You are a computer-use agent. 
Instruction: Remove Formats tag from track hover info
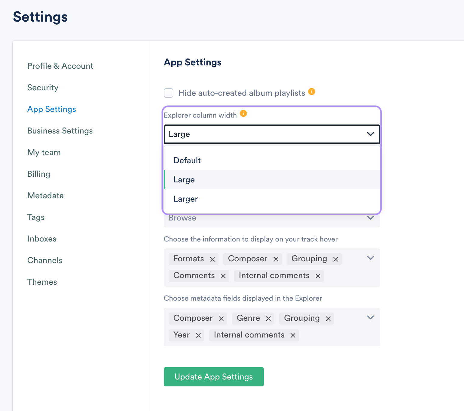(212, 259)
